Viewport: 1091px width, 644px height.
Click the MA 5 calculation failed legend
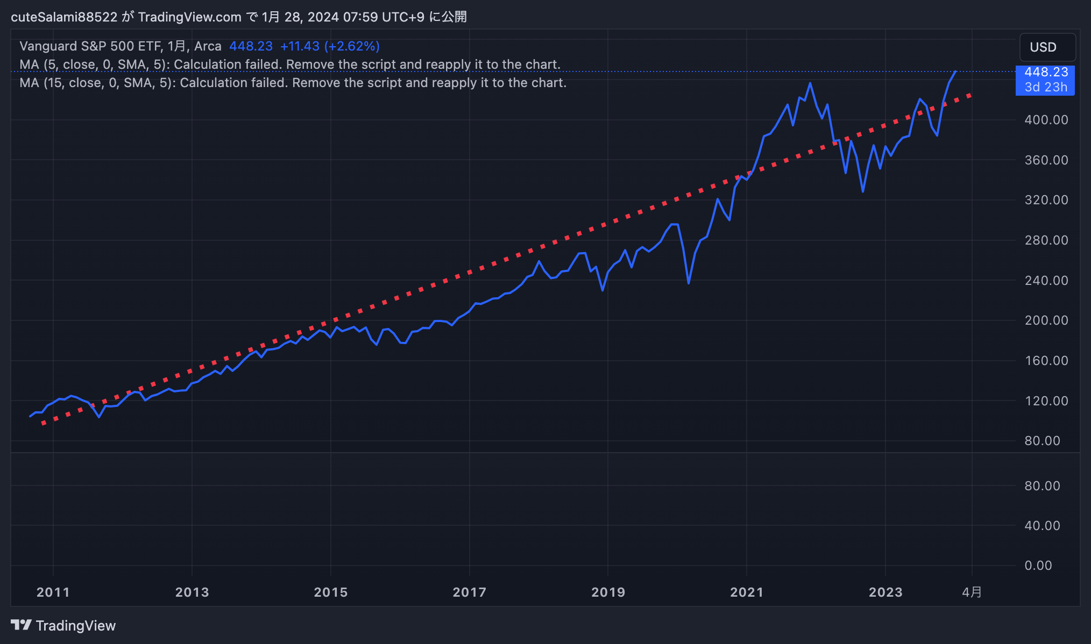tap(289, 65)
